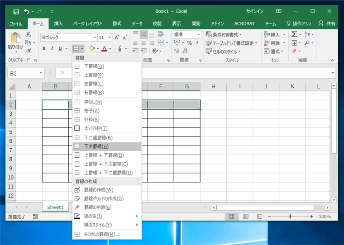
Task: Click the Orientation text angle icon
Action: 155,51
